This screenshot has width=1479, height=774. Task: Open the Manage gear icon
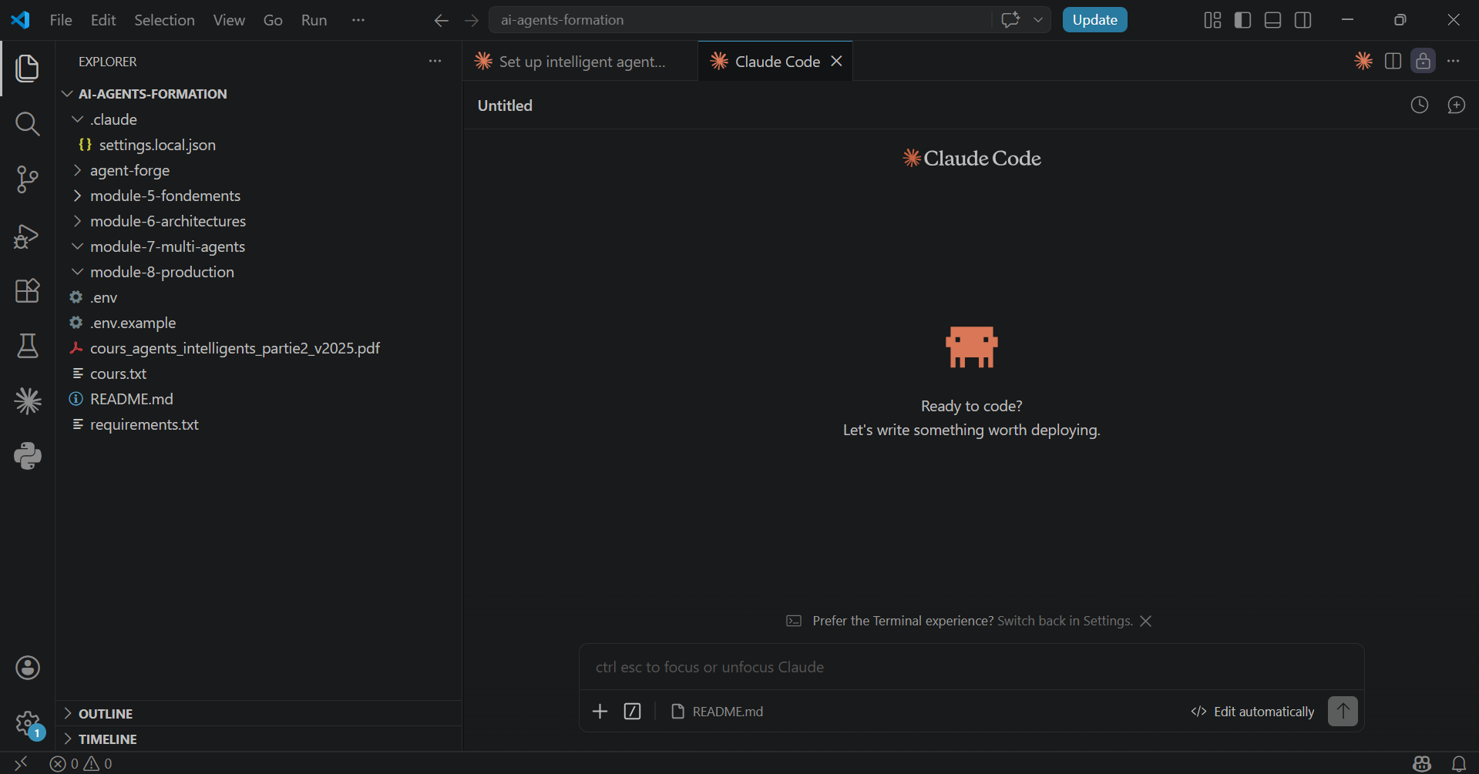coord(28,723)
